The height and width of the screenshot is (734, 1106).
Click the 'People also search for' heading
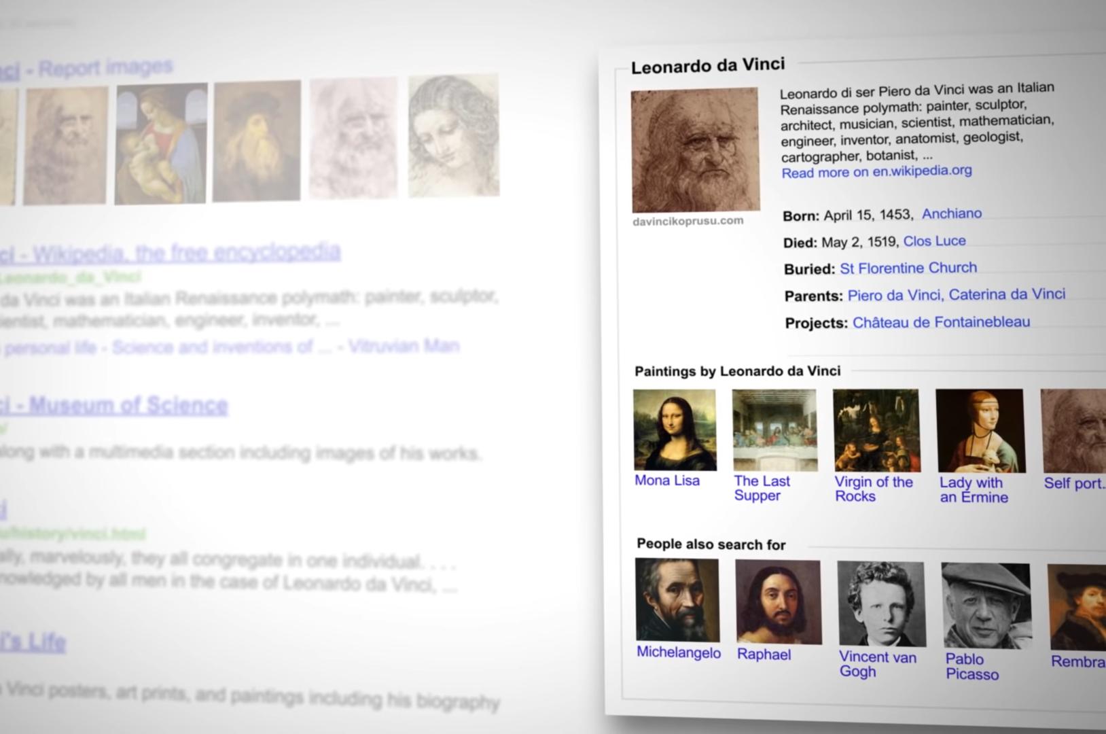pos(711,544)
